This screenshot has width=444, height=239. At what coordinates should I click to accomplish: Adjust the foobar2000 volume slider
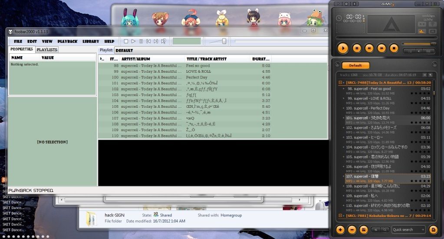pyautogui.click(x=224, y=41)
